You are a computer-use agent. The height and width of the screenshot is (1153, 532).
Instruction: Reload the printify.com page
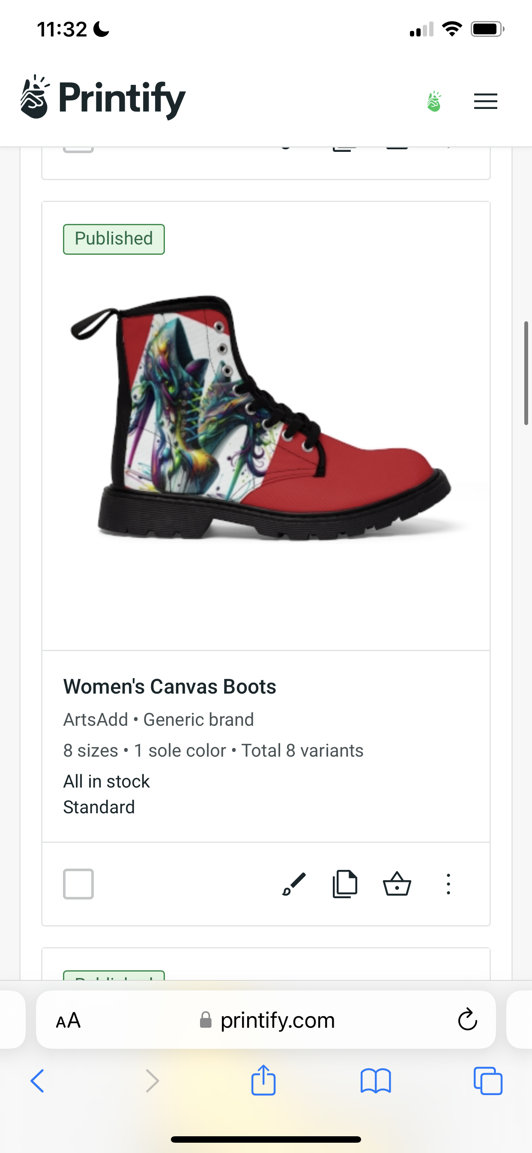[468, 1020]
